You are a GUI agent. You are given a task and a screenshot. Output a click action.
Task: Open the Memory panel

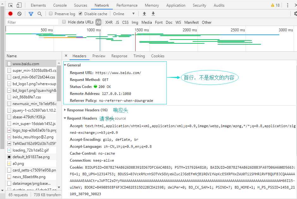(152, 5)
